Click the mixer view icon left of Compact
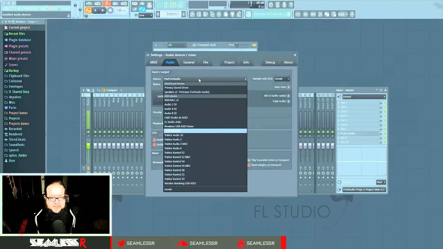Image resolution: width=443 pixels, height=249 pixels. 103,90
